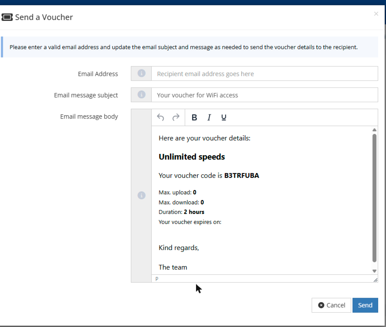Image resolution: width=386 pixels, height=327 pixels.
Task: Click the 'Max. download: 0' line
Action: coord(181,202)
